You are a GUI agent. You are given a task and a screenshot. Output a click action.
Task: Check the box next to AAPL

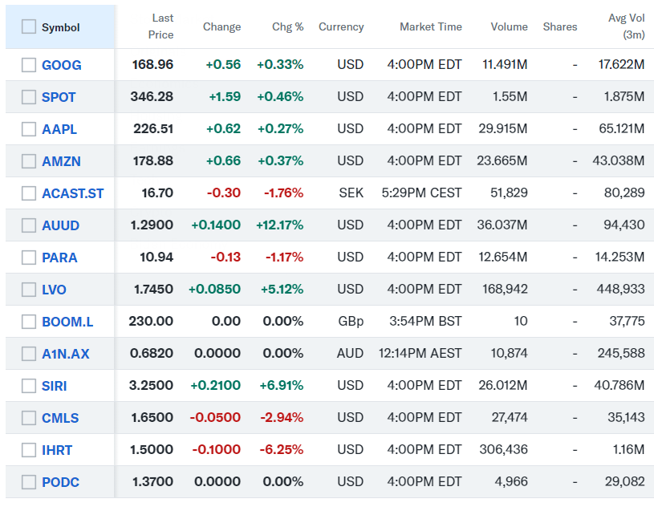tap(29, 129)
